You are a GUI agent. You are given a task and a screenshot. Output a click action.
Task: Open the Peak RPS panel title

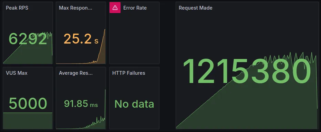pos(17,8)
